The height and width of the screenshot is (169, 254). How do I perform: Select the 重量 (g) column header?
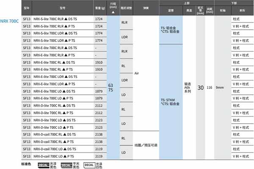[100, 8]
